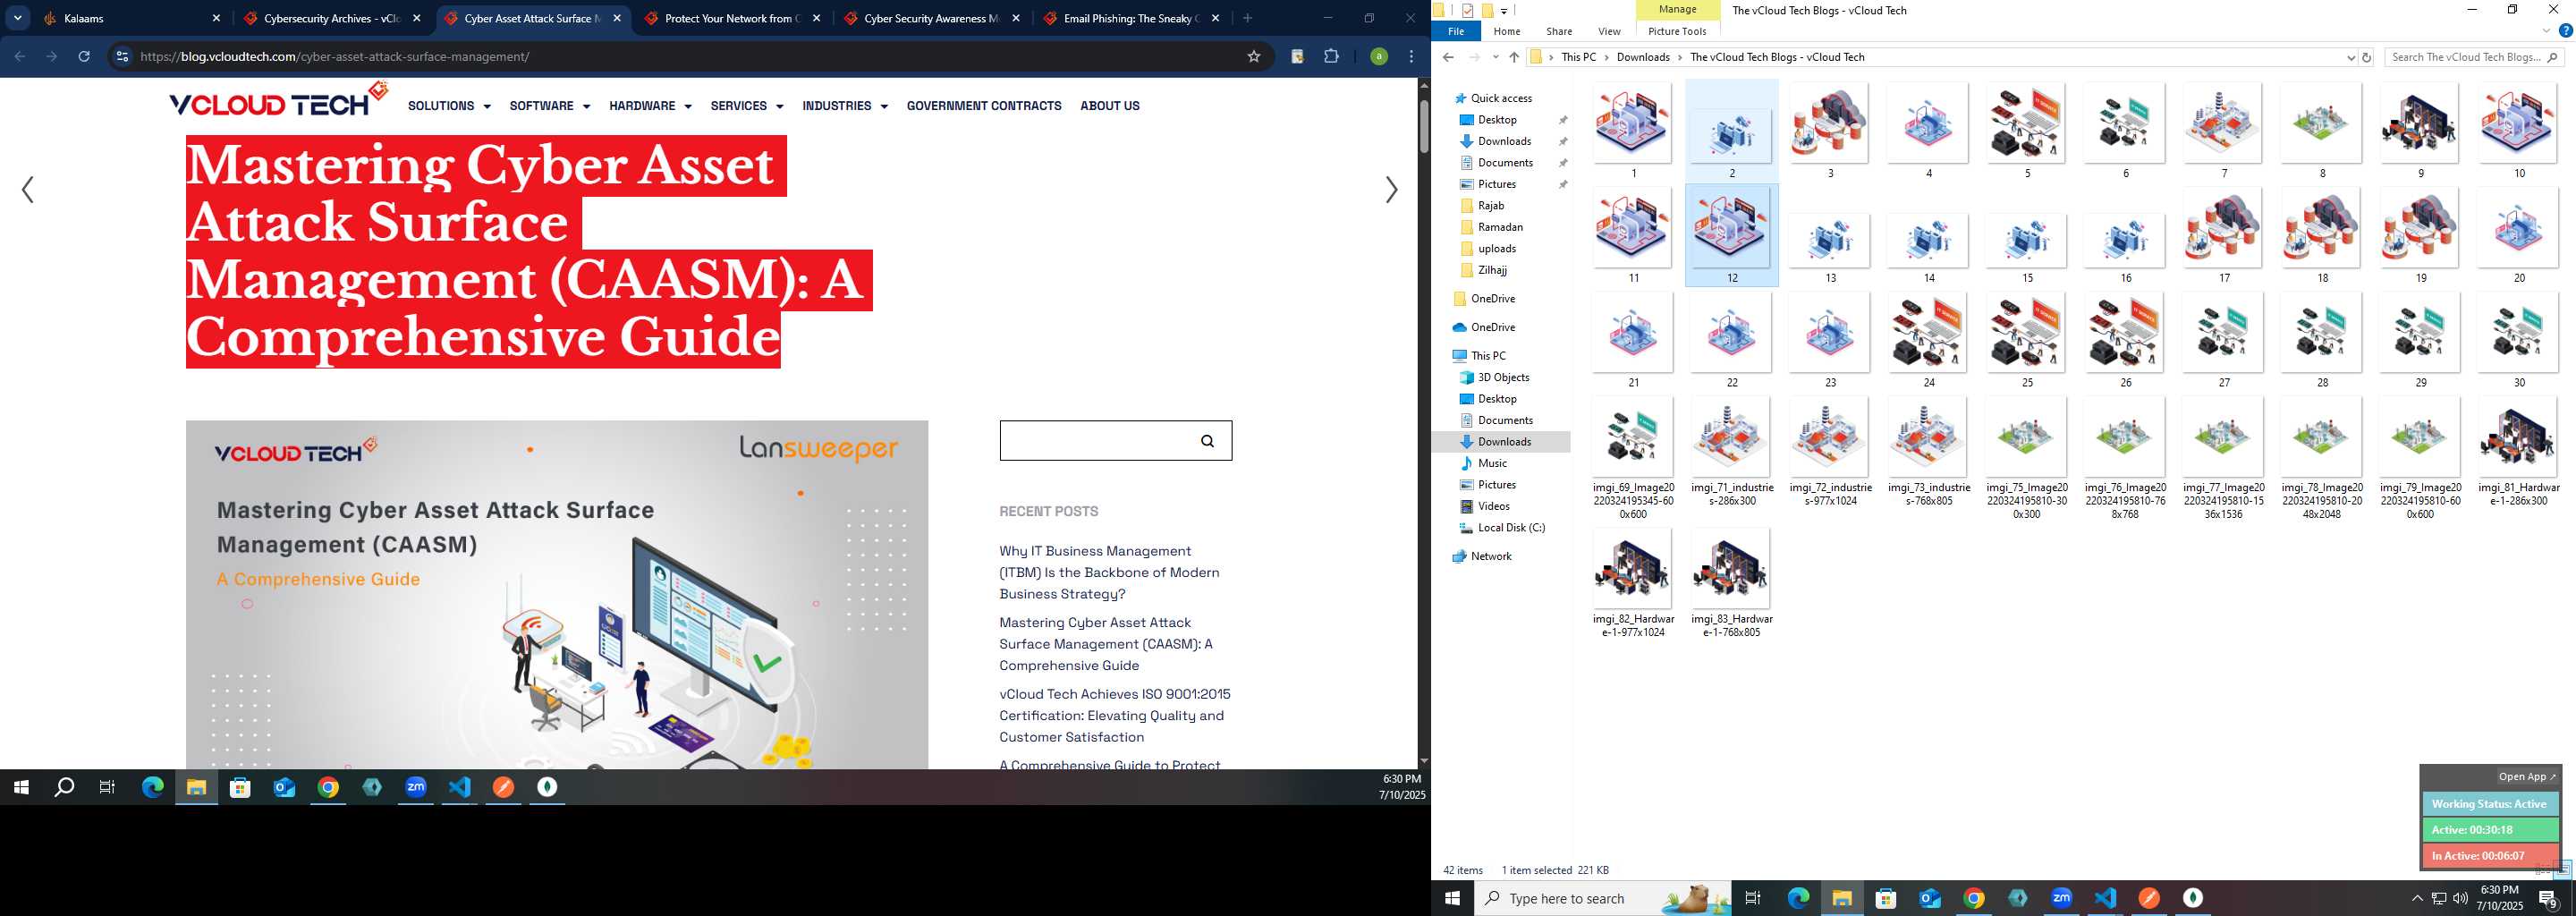Click Chrome address bar URL

click(x=334, y=56)
